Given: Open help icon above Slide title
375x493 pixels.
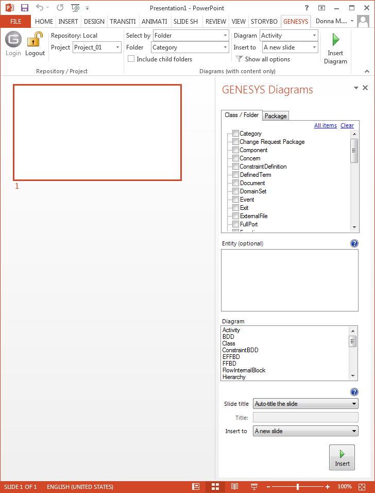Looking at the screenshot, I should [x=354, y=392].
